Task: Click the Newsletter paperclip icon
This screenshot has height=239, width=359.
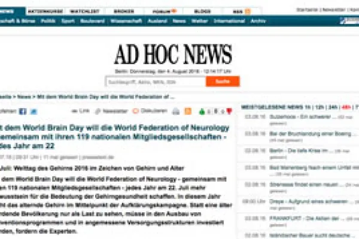Action: pyautogui.click(x=98, y=111)
